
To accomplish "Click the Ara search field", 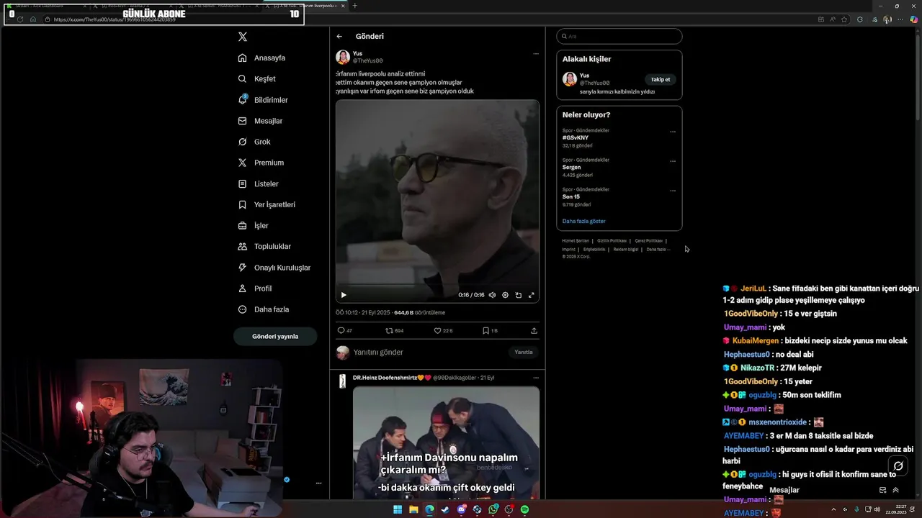I will [x=619, y=36].
